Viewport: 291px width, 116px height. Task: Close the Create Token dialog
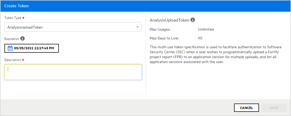[285, 6]
